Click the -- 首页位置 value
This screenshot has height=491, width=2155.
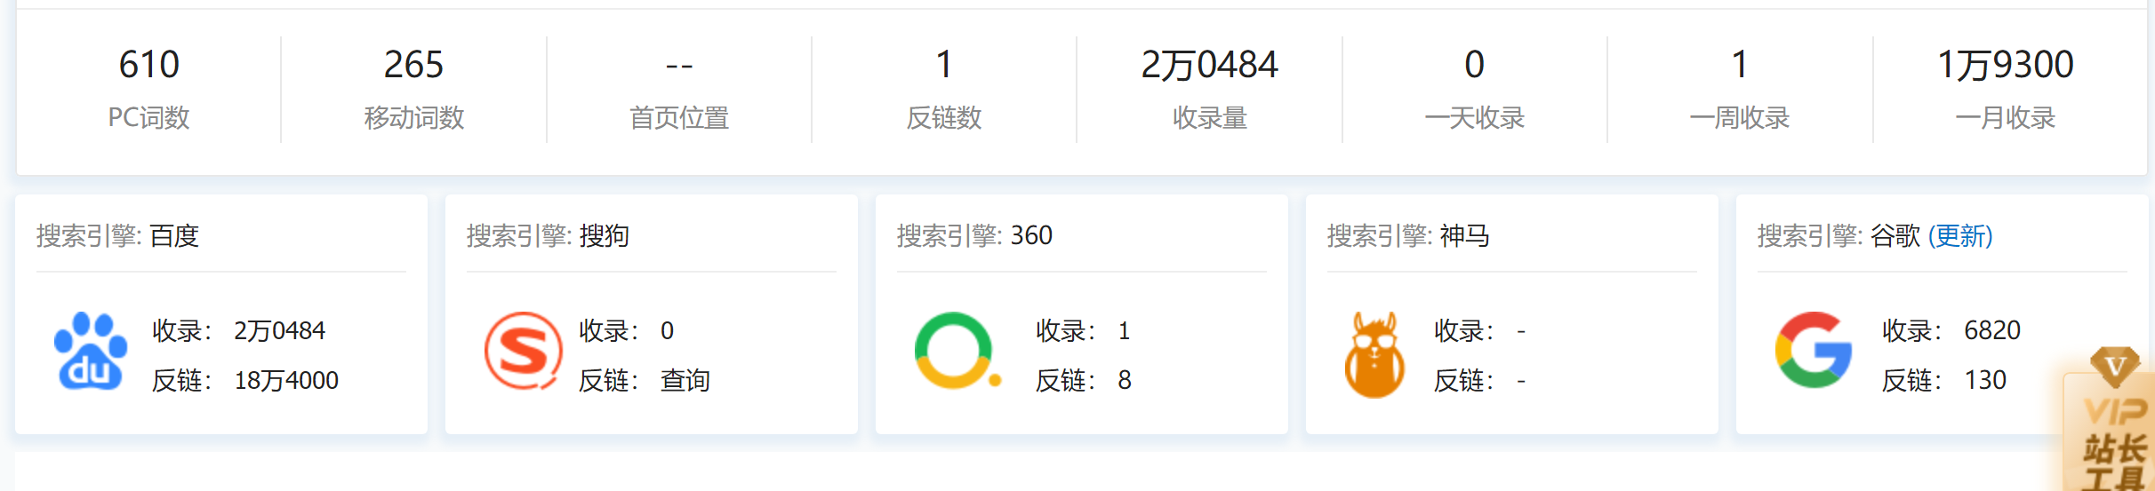pos(679,66)
